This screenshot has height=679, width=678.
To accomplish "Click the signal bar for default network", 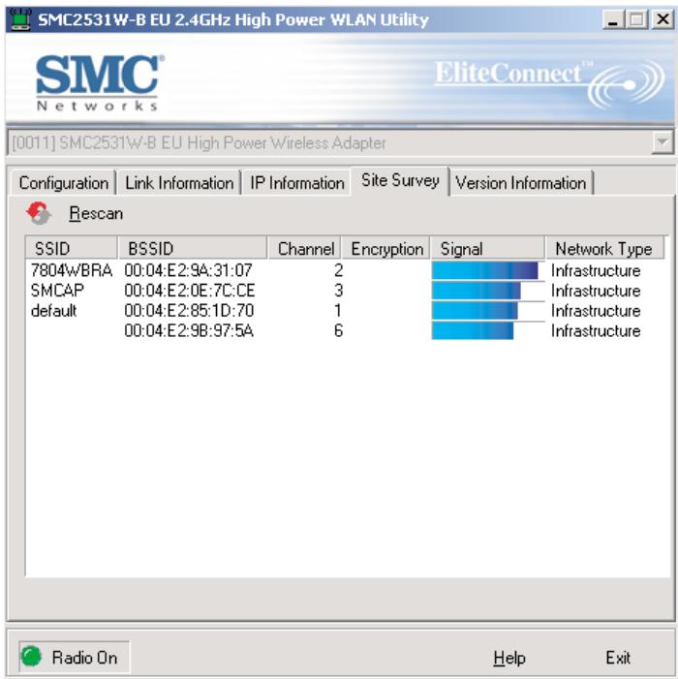I will [475, 311].
